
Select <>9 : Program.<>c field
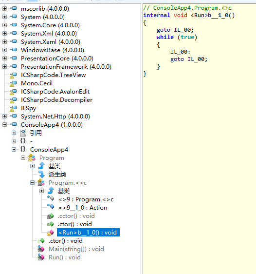(86, 199)
